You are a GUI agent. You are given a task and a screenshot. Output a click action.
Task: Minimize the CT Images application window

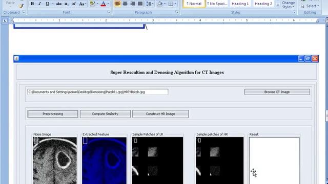click(x=301, y=59)
